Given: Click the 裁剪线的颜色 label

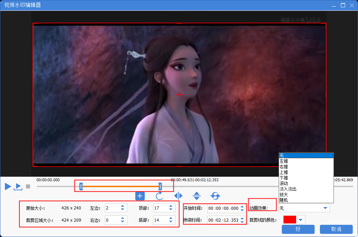Looking at the screenshot, I should coord(263,220).
